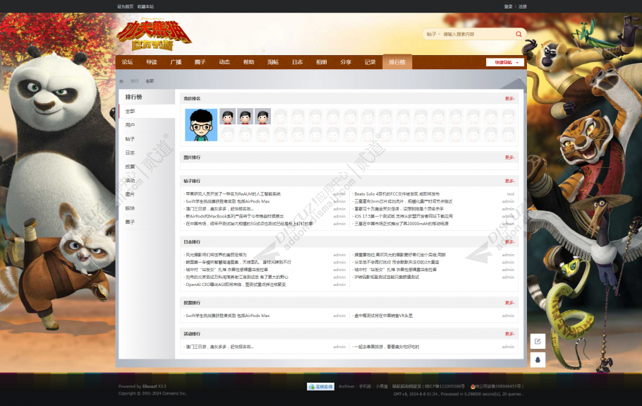
Task: Open the 3nm chip post
Action: coord(404,201)
